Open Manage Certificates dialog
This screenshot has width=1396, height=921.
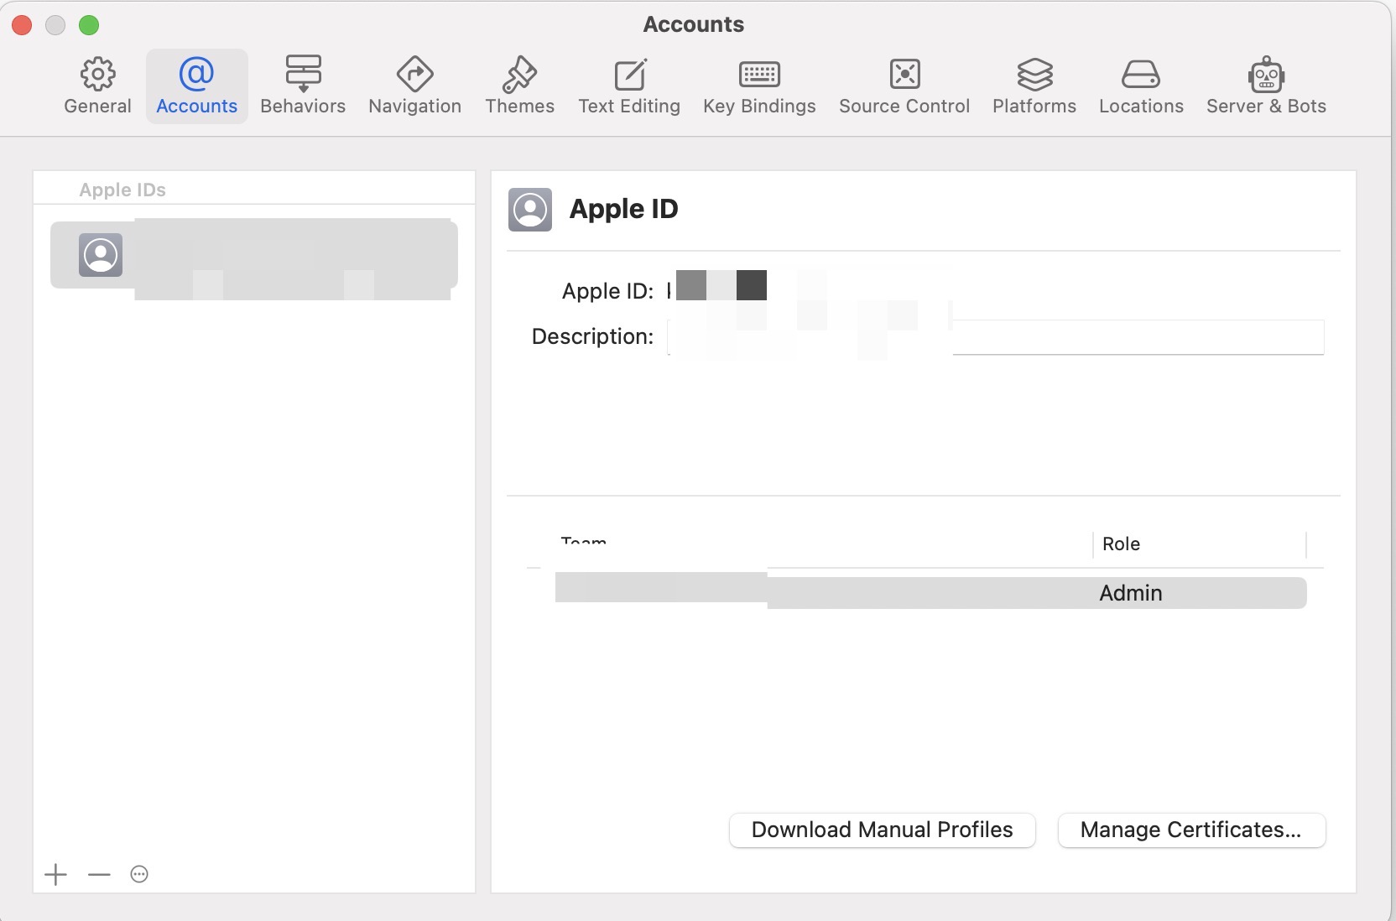pyautogui.click(x=1191, y=830)
